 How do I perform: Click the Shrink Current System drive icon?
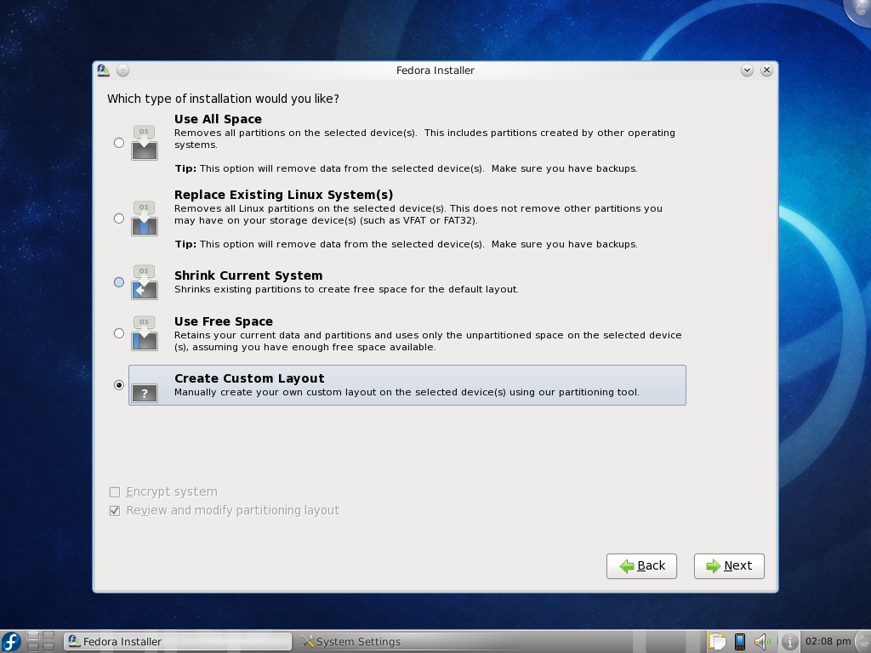(x=145, y=282)
